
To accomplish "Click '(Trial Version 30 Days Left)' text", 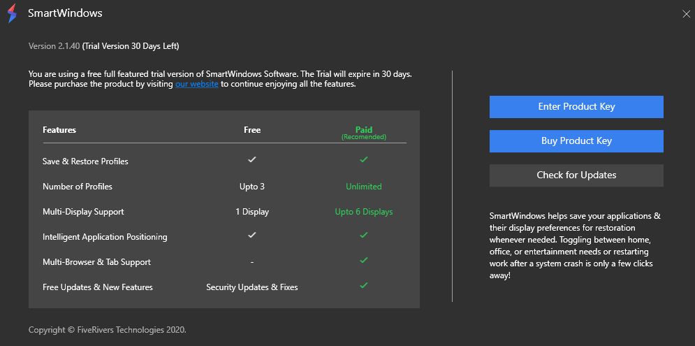I will click(131, 46).
